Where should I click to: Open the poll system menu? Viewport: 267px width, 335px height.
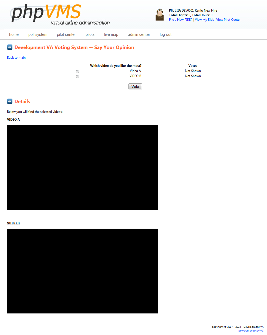click(38, 34)
